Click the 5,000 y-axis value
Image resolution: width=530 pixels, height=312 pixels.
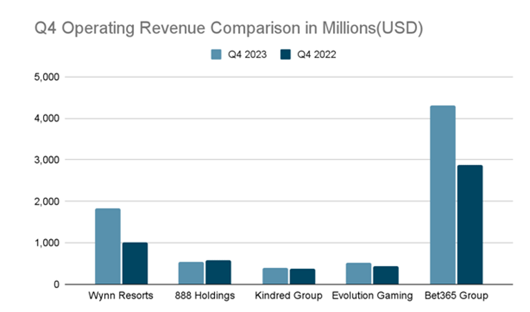(x=47, y=77)
